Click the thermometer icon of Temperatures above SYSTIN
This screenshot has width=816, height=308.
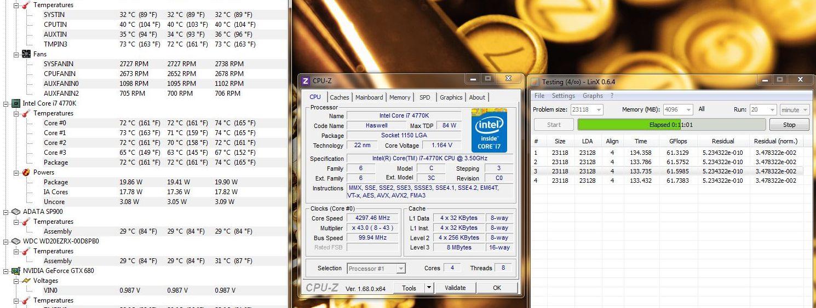[26, 5]
